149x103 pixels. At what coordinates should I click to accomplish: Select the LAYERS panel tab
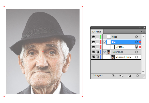click(97, 31)
